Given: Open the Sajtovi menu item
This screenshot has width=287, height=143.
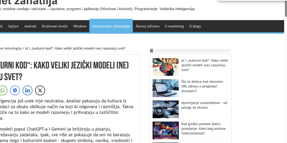Looking at the screenshot, I should point(13,26).
